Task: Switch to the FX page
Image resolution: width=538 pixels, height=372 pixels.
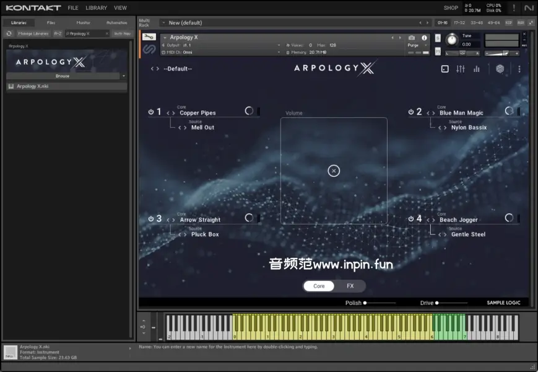Action: [350, 286]
